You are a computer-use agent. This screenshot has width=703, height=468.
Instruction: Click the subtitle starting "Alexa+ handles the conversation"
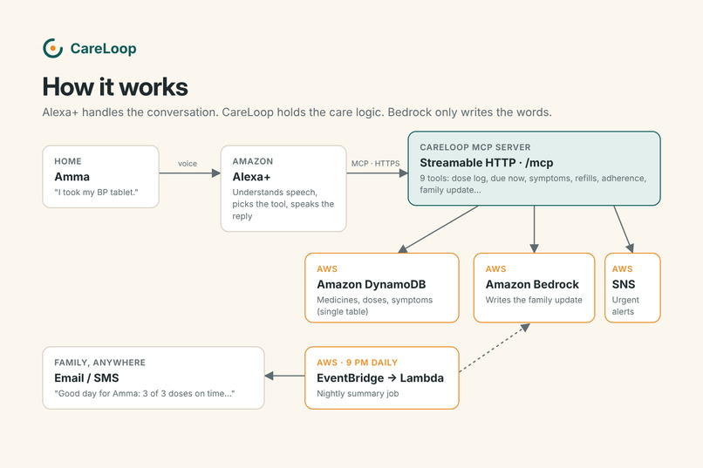(x=297, y=112)
